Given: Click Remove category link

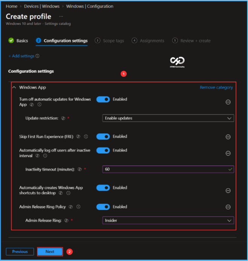Looking at the screenshot, I should pos(216,87).
